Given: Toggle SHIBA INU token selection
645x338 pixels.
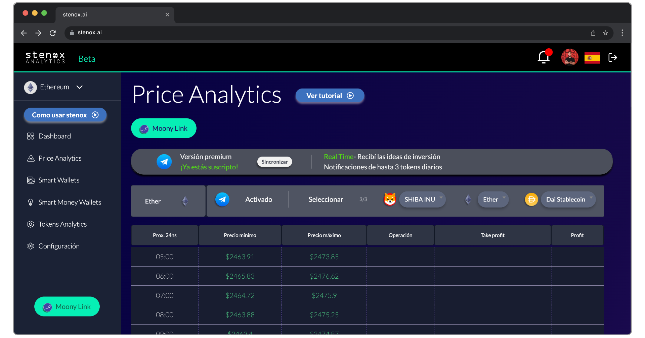Looking at the screenshot, I should coord(422,199).
